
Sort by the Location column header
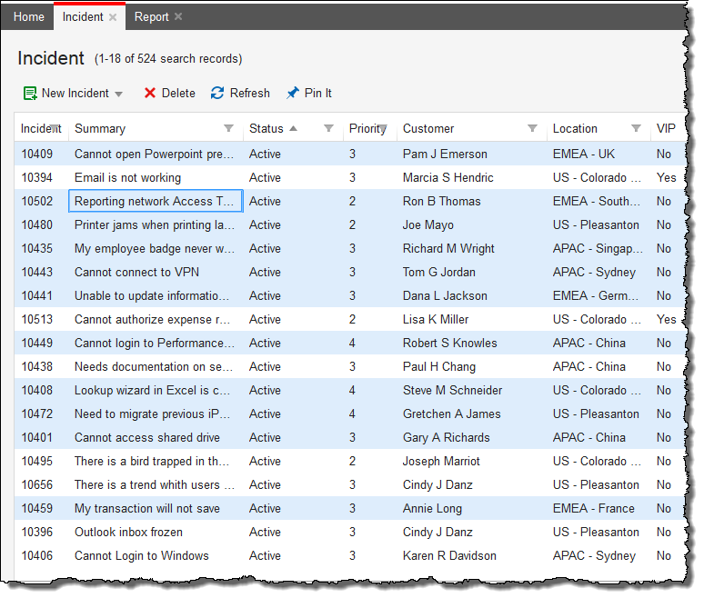[575, 129]
